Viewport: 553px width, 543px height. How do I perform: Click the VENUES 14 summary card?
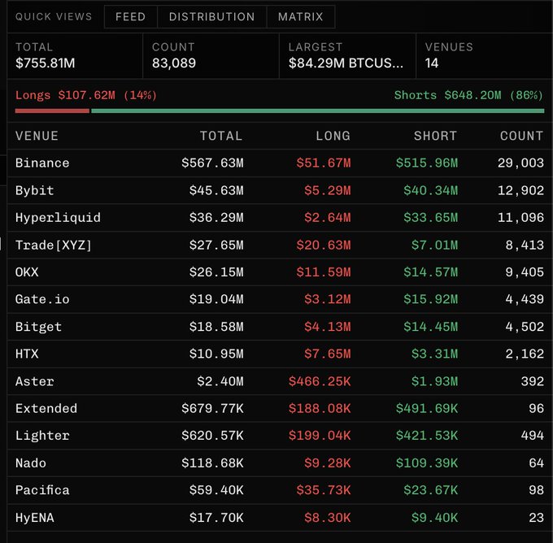click(x=484, y=56)
